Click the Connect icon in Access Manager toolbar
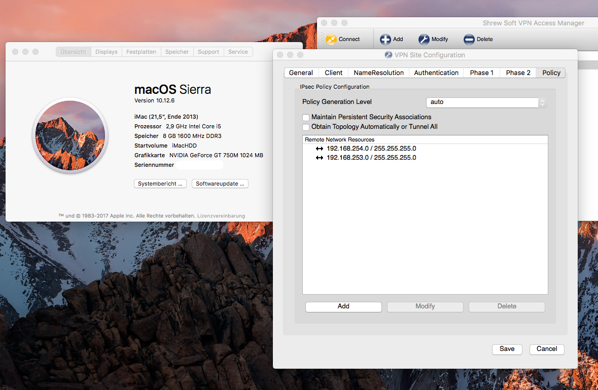This screenshot has height=390, width=598. point(331,39)
